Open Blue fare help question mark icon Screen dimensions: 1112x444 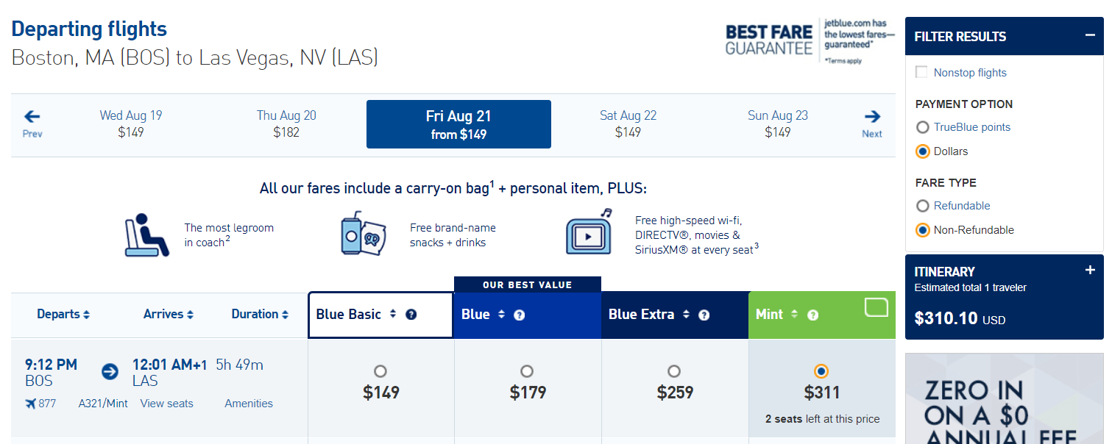(519, 315)
